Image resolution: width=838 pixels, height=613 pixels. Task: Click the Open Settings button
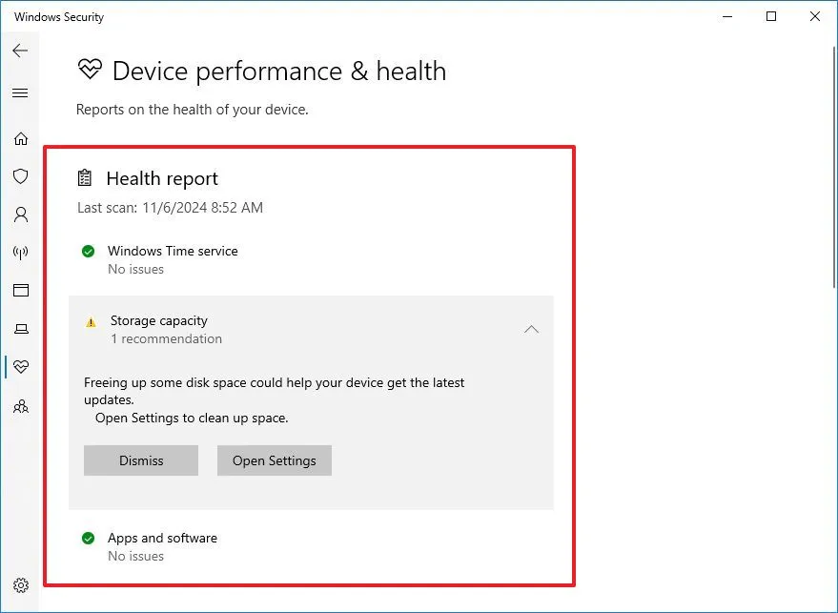tap(275, 460)
